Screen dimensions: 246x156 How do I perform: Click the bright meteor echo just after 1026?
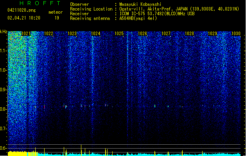(155, 106)
